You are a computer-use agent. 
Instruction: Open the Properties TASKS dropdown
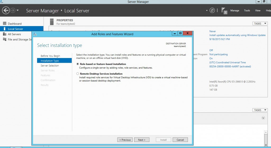pyautogui.click(x=260, y=23)
